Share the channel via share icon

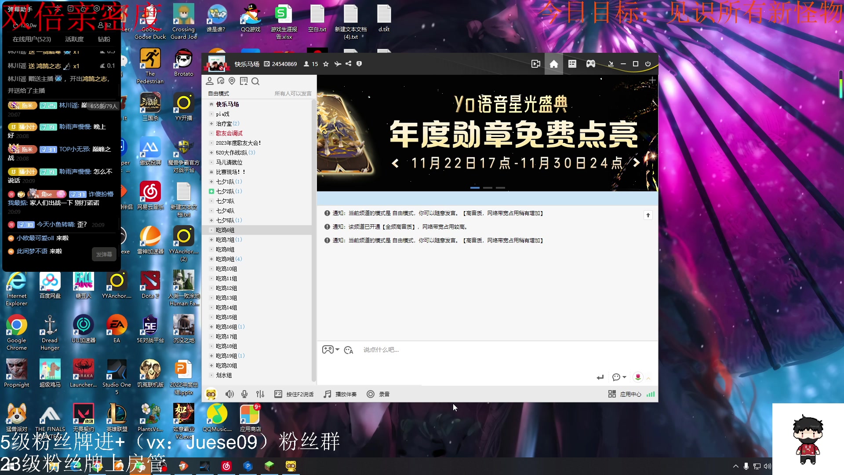(x=348, y=64)
